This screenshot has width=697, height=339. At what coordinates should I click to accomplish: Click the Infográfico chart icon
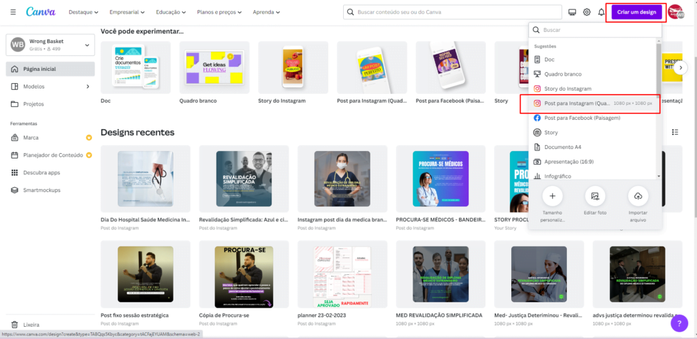[x=537, y=176]
